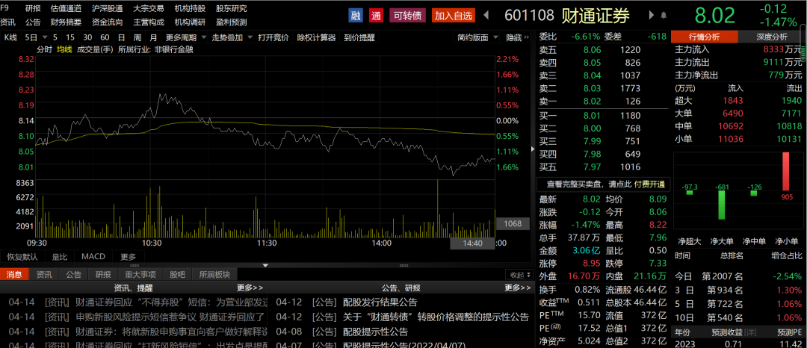Click F9 label at top left
The image size is (807, 348).
click(x=4, y=8)
